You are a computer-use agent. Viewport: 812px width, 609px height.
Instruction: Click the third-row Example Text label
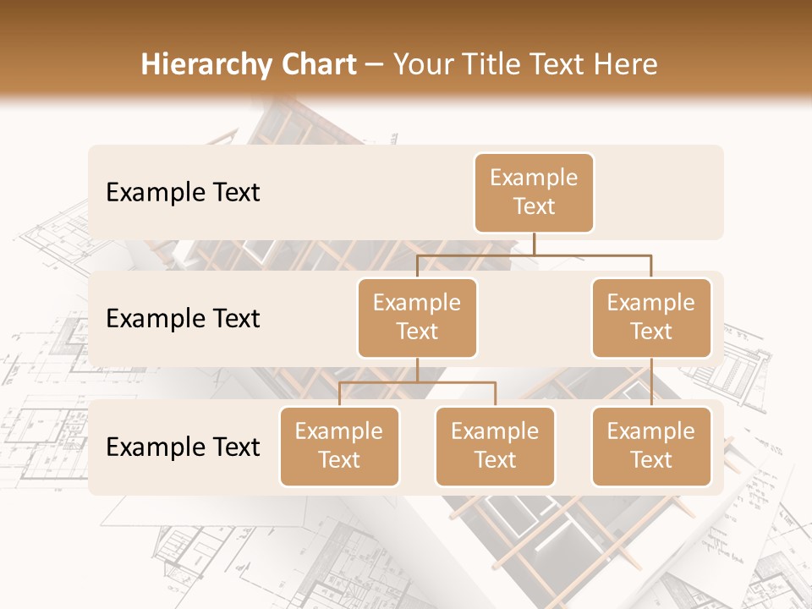point(183,447)
